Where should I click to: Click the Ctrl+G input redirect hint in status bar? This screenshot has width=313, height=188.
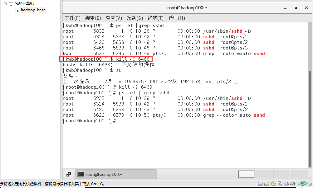pos(52,184)
